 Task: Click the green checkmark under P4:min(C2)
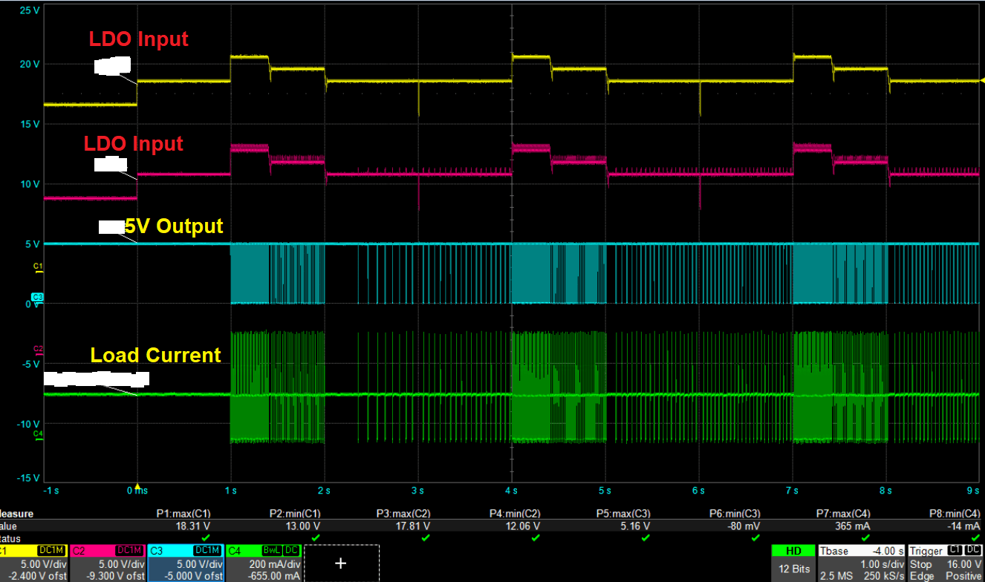(535, 536)
